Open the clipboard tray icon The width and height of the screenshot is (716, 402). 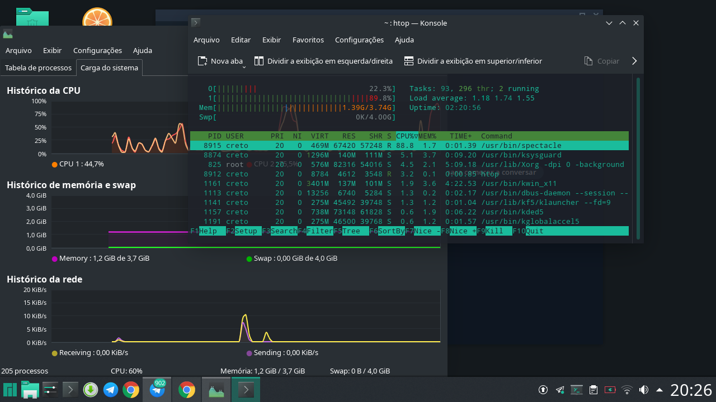pyautogui.click(x=593, y=390)
